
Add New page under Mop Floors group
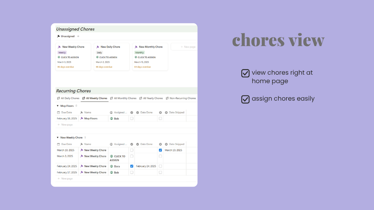click(65, 125)
